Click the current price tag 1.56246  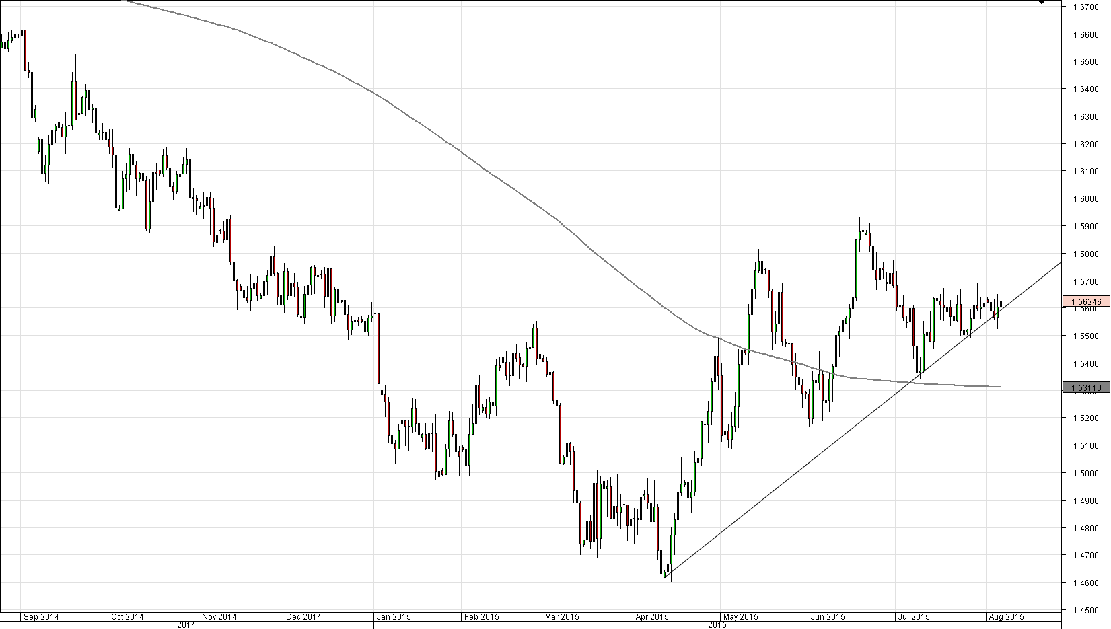[x=1085, y=301]
